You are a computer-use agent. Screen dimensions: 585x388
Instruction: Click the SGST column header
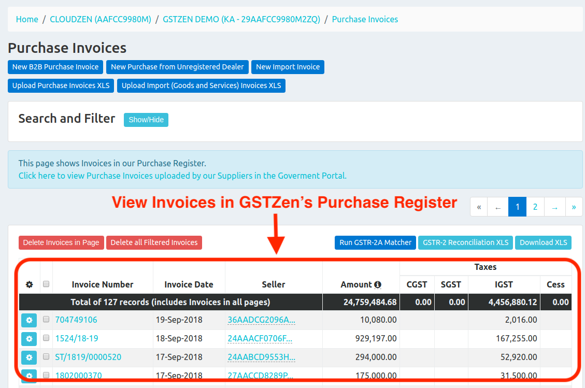point(451,285)
